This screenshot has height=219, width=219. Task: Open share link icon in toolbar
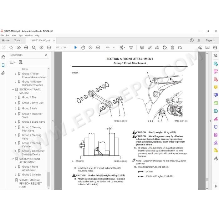point(200,48)
